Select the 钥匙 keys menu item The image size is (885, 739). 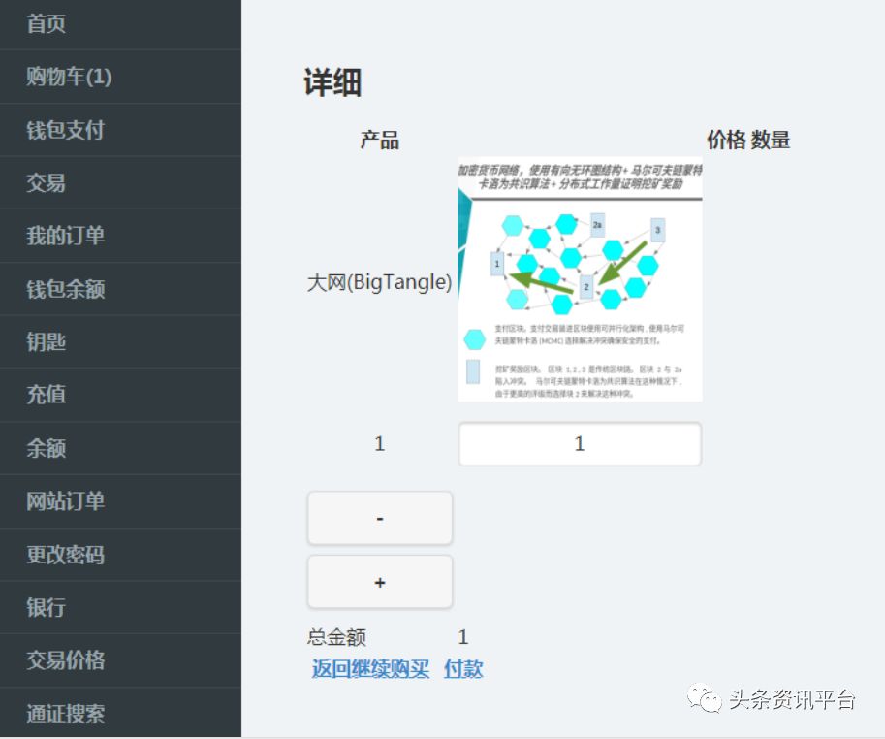pyautogui.click(x=47, y=341)
